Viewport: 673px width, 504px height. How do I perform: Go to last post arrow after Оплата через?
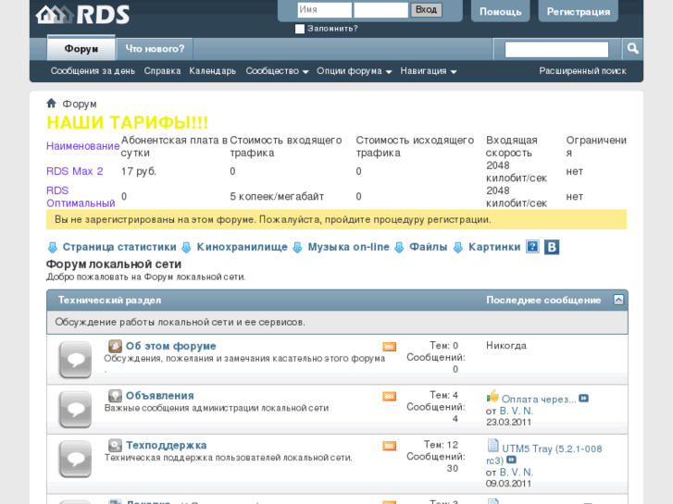tap(583, 399)
